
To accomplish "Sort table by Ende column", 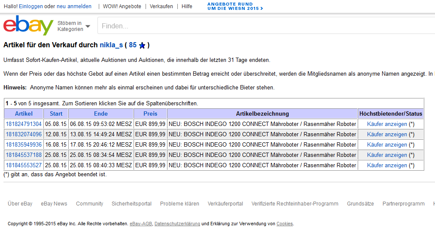I will click(x=101, y=113).
